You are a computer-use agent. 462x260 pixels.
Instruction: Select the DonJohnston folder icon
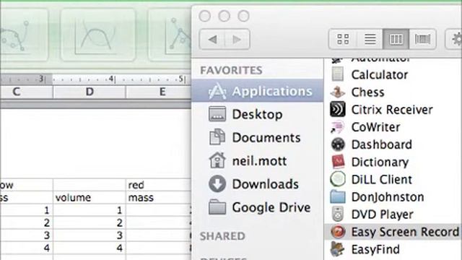click(338, 197)
